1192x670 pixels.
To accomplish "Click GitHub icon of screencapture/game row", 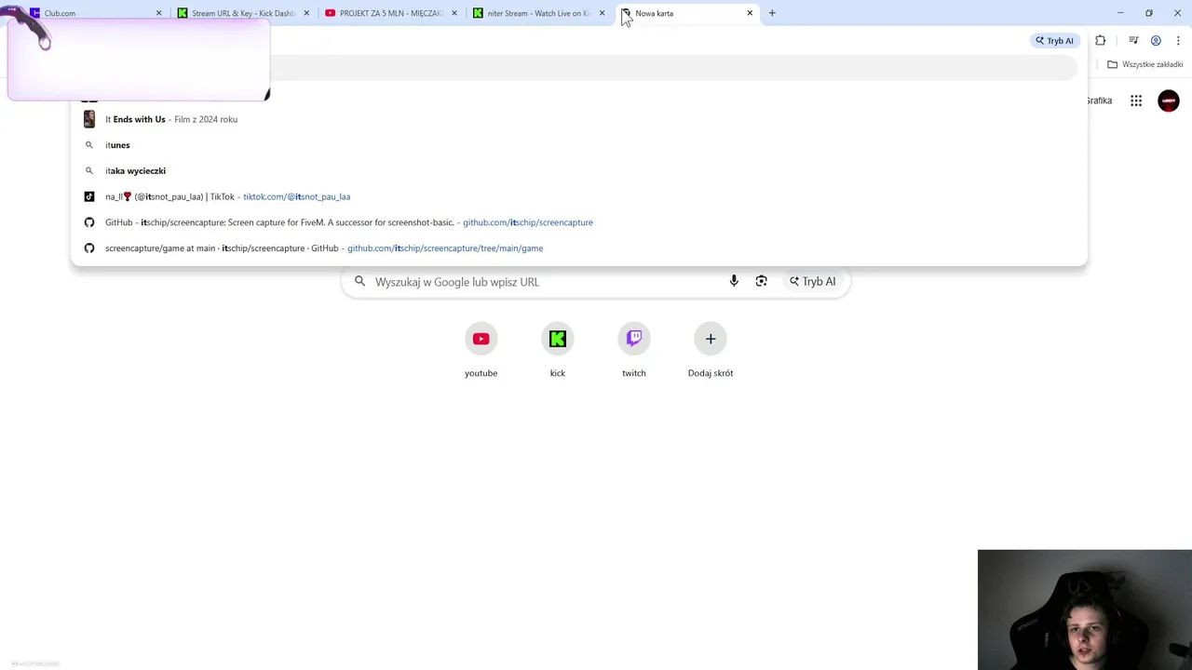I will coord(89,248).
